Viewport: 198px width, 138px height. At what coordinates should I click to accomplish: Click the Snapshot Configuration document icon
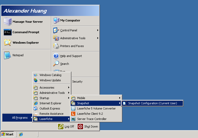click(x=124, y=103)
